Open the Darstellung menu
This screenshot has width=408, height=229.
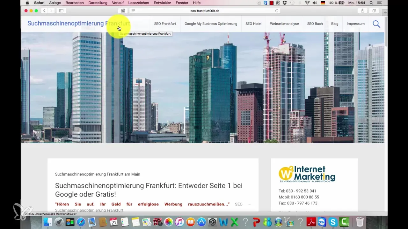98,3
